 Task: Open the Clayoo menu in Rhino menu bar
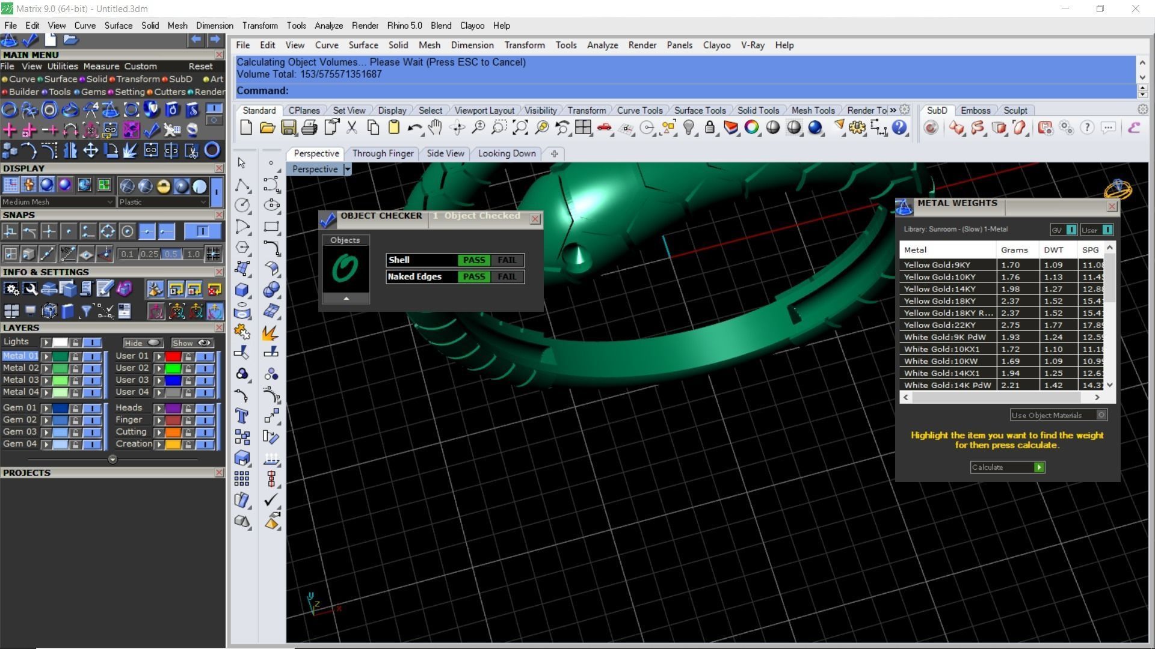tap(716, 45)
